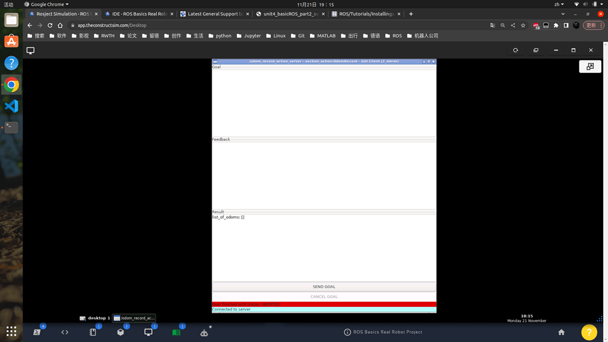Switch to the ROS/Tutorials/Installing browser tab
Screen dimensions: 608x342
tap(365, 14)
